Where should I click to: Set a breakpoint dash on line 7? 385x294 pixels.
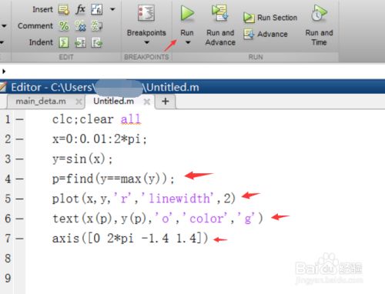[19, 239]
